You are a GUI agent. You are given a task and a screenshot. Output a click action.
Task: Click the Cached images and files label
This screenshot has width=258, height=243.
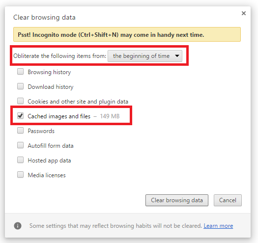click(59, 116)
